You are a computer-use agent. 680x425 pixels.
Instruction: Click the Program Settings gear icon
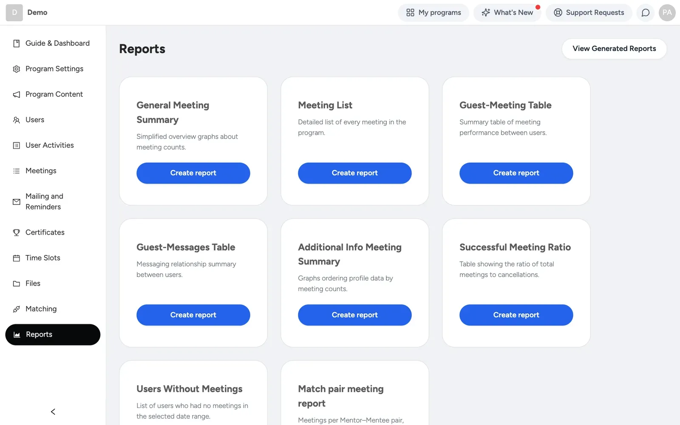point(17,69)
